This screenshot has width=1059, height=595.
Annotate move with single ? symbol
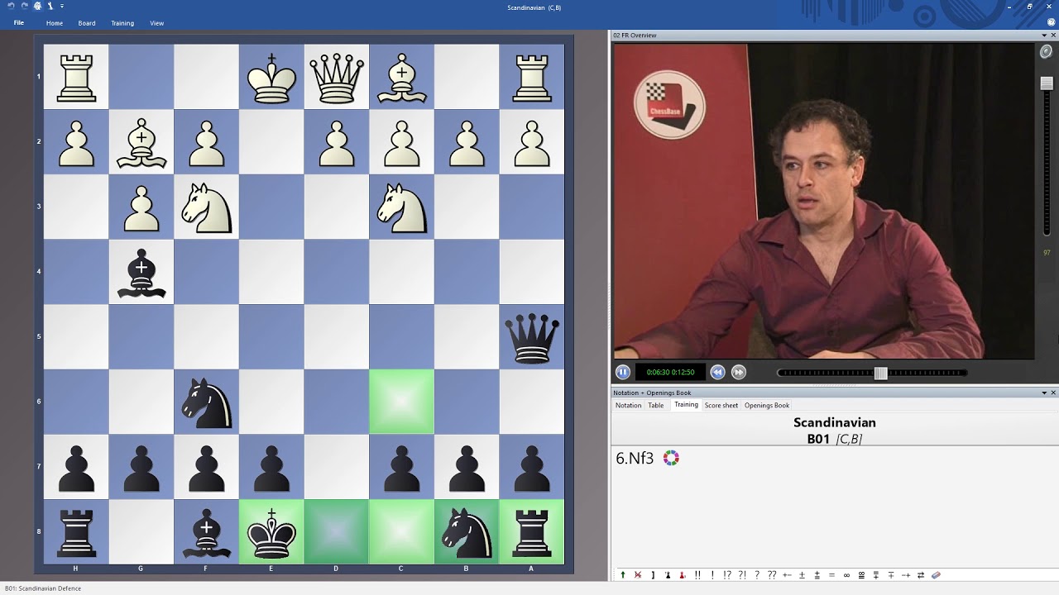click(757, 575)
